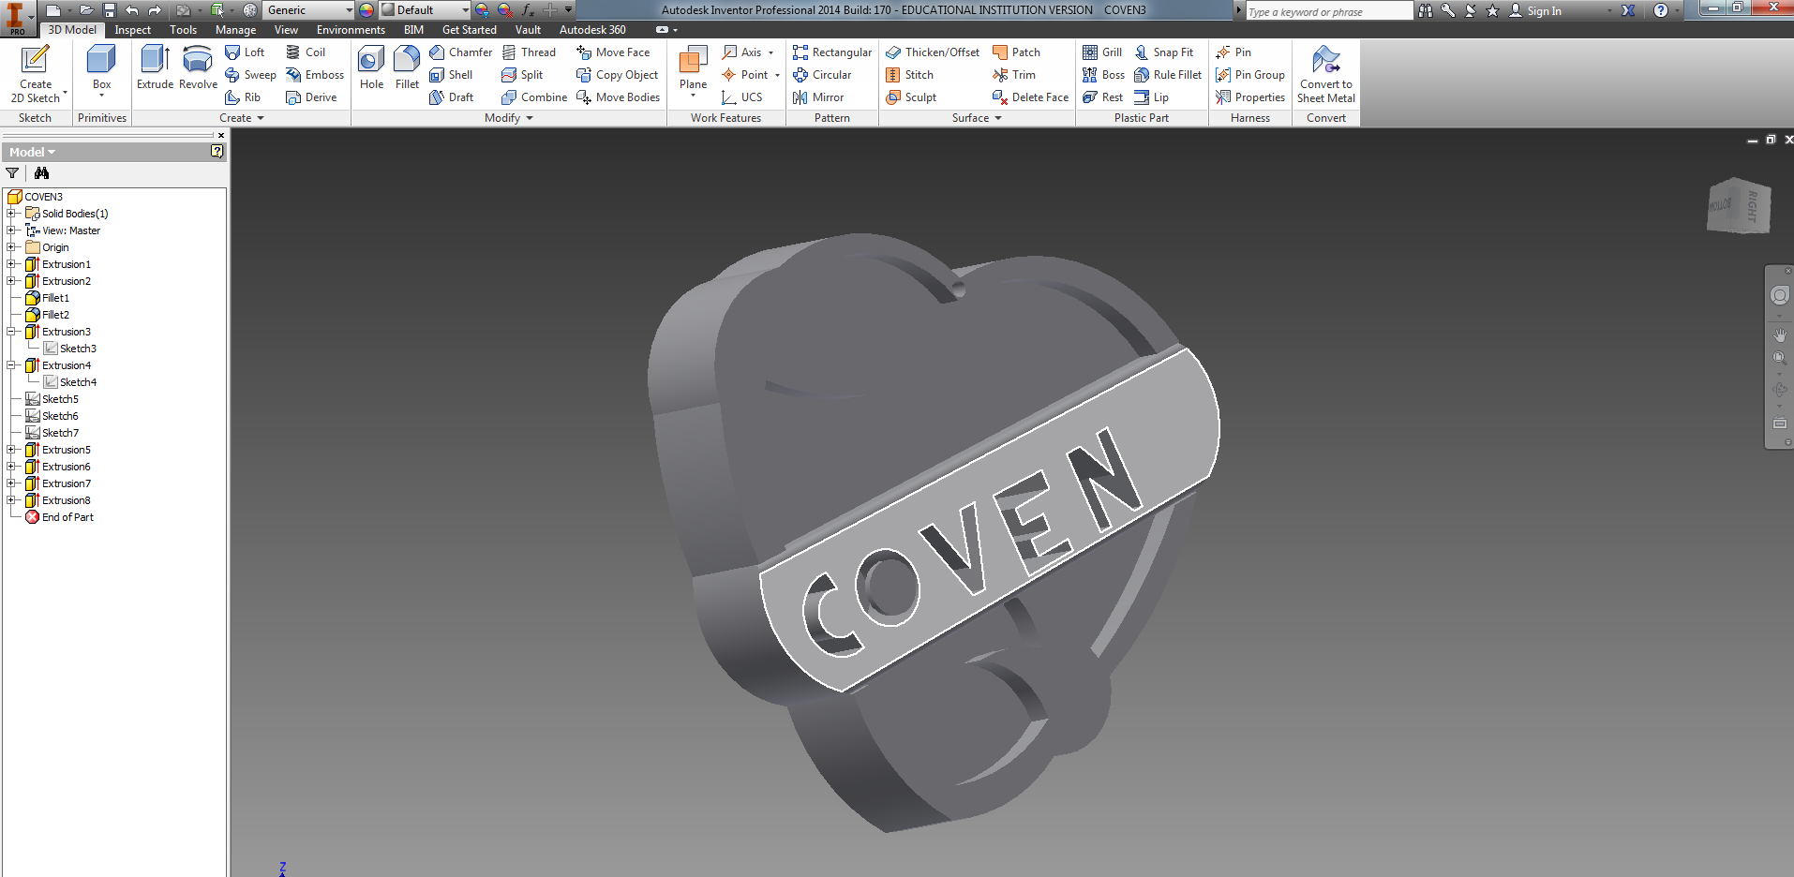
Task: Choose the Rib tool
Action: point(244,97)
